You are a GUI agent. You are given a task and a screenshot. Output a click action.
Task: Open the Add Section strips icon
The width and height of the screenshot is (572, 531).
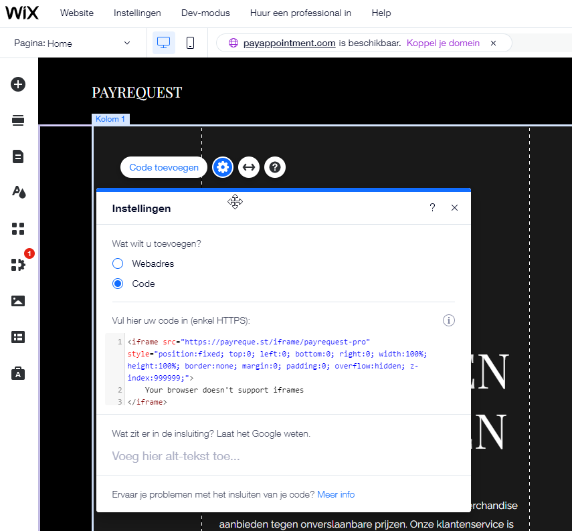coord(18,120)
